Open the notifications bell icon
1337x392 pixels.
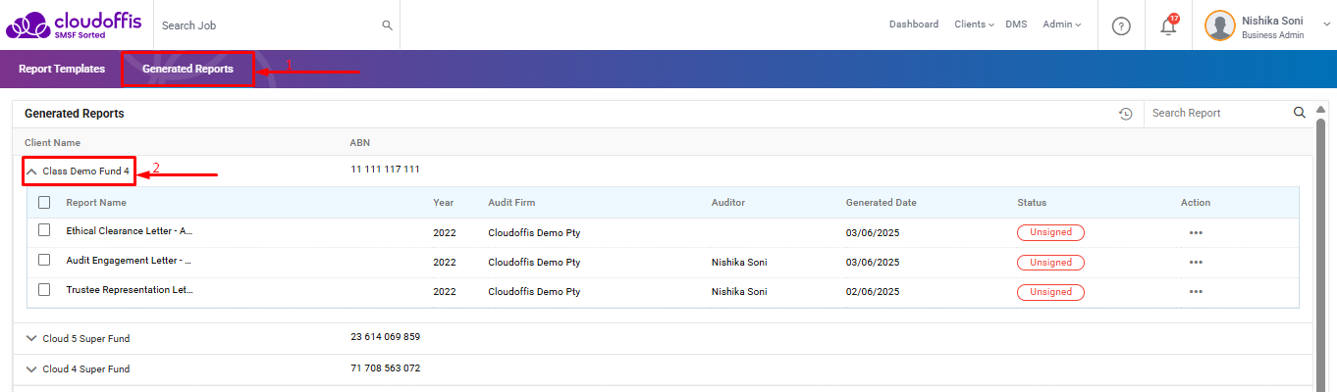pyautogui.click(x=1168, y=25)
